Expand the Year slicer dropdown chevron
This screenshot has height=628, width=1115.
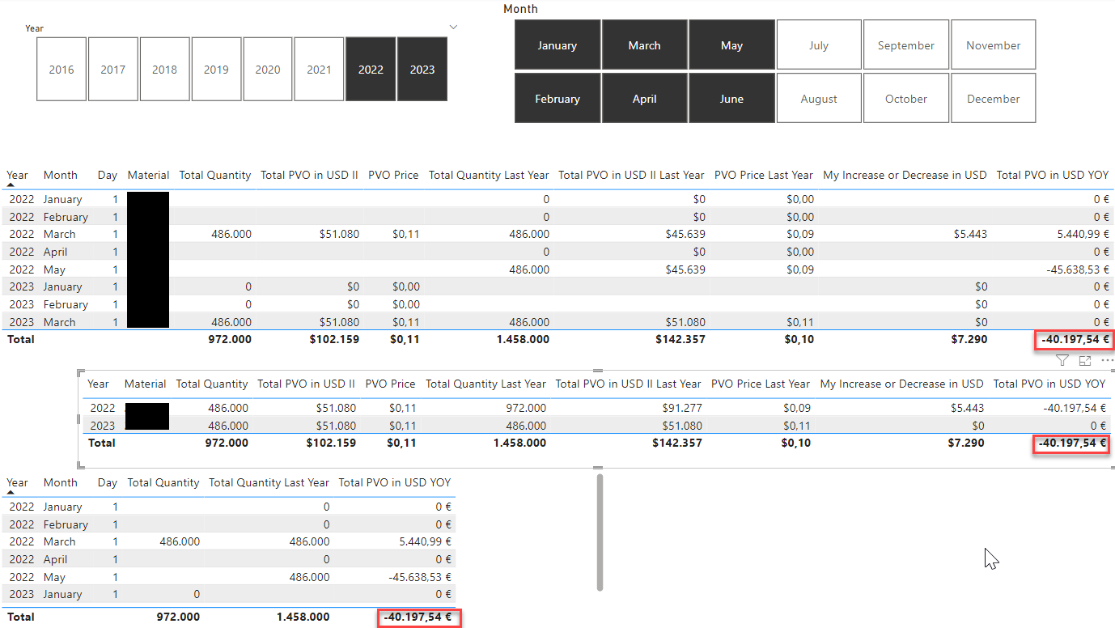(x=453, y=28)
